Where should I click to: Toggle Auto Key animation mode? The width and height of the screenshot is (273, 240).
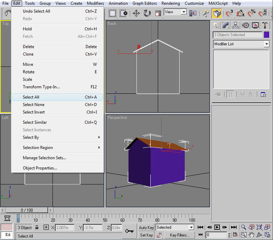(x=146, y=228)
